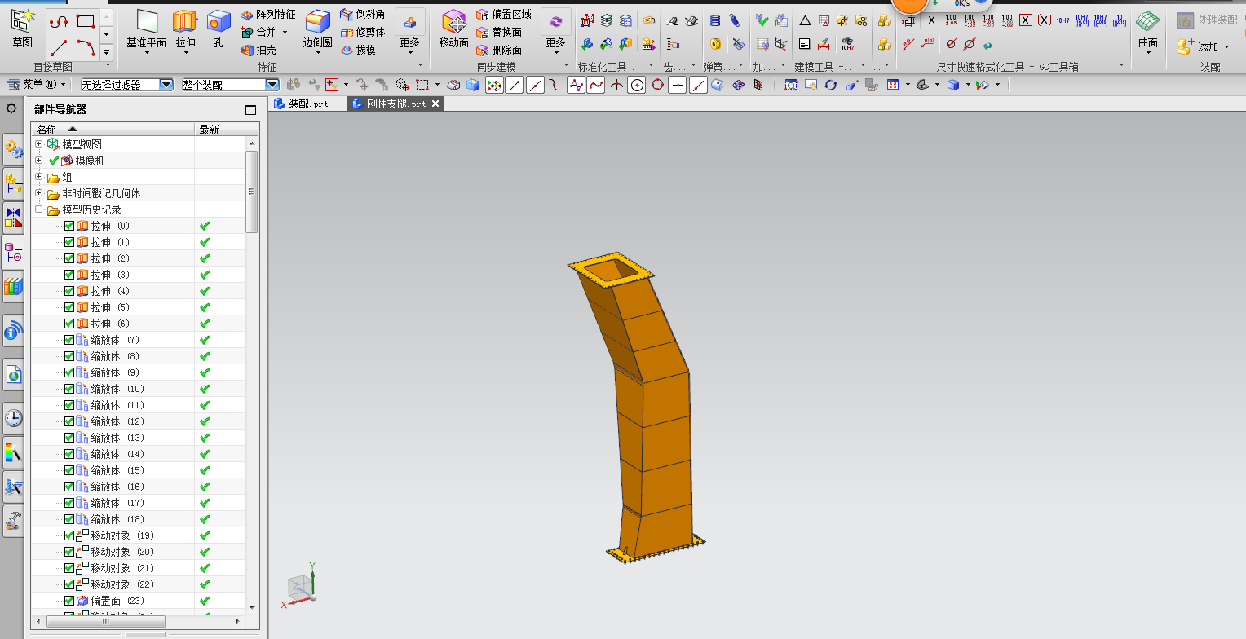Open constraint navigator sidebar tab
The width and height of the screenshot is (1246, 639).
(13, 218)
